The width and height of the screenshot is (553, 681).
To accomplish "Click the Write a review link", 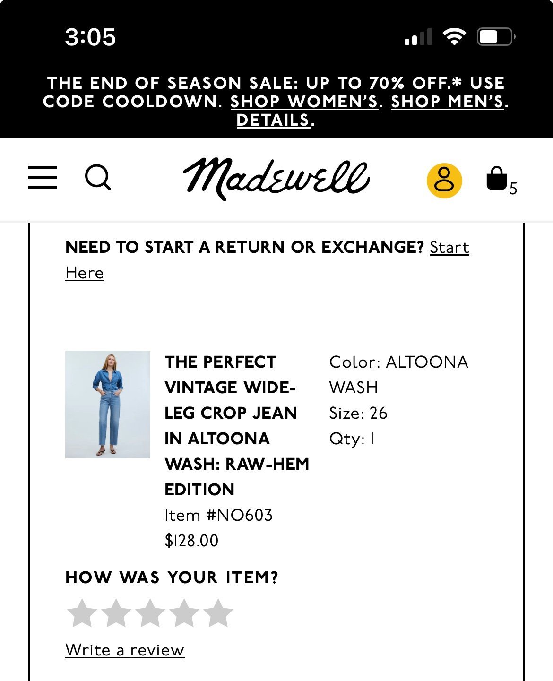I will [125, 650].
